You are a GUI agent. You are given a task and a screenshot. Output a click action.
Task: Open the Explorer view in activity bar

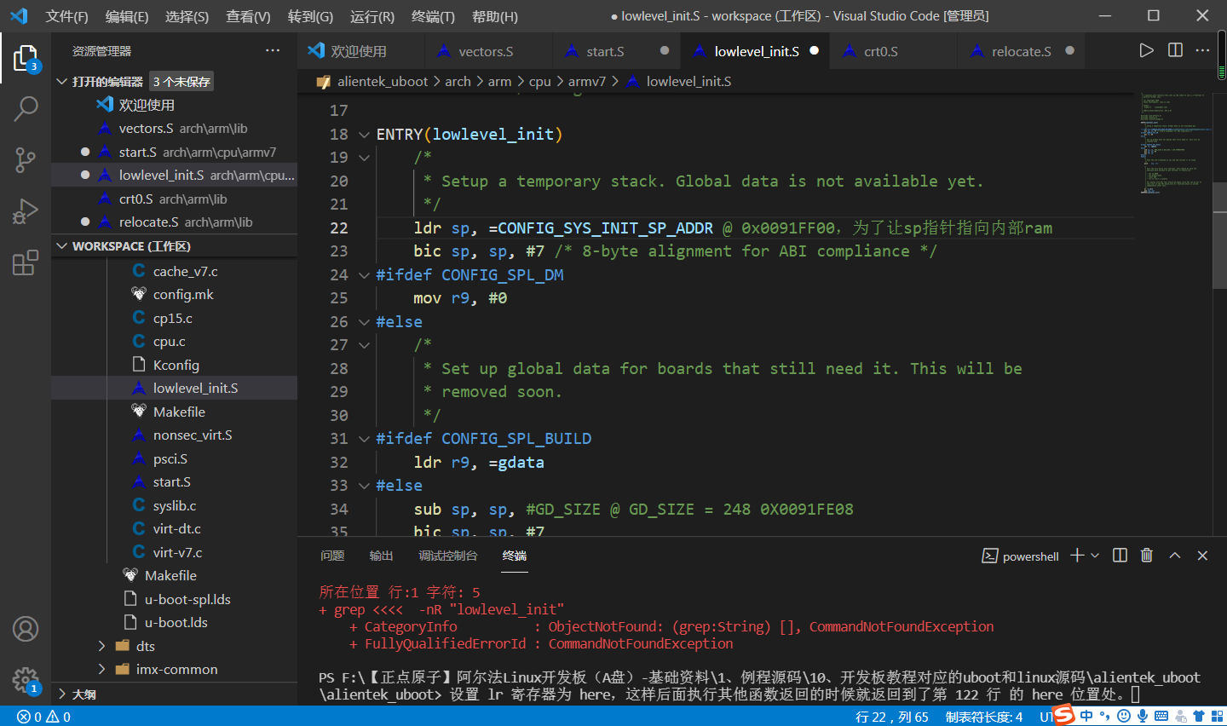[x=26, y=58]
